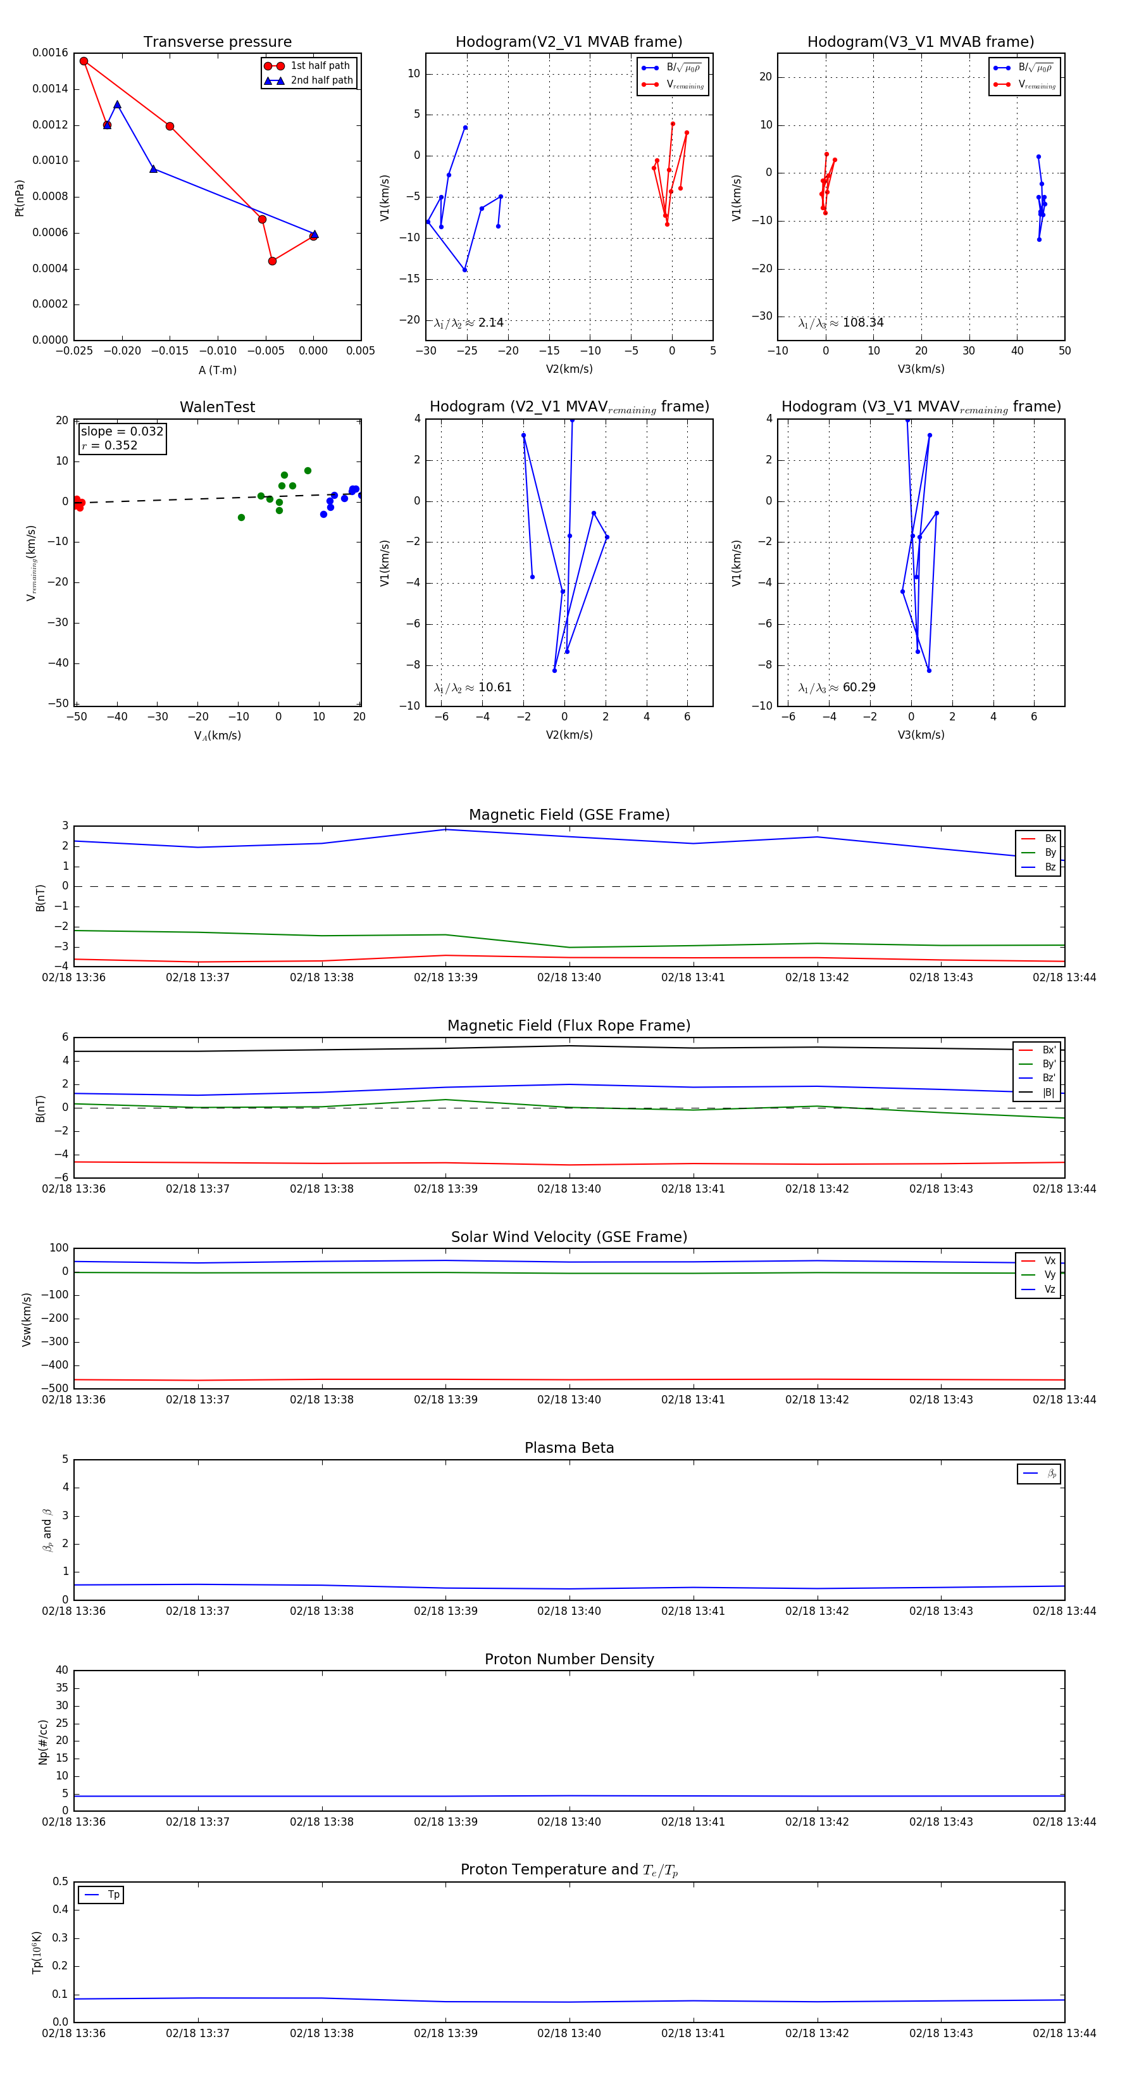The width and height of the screenshot is (1139, 2089).
Task: Select the "Vz" legend entry
Action: (1038, 1289)
